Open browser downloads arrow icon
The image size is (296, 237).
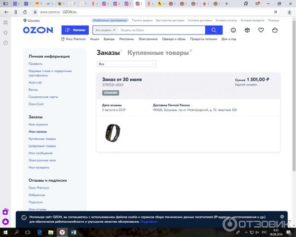click(290, 12)
